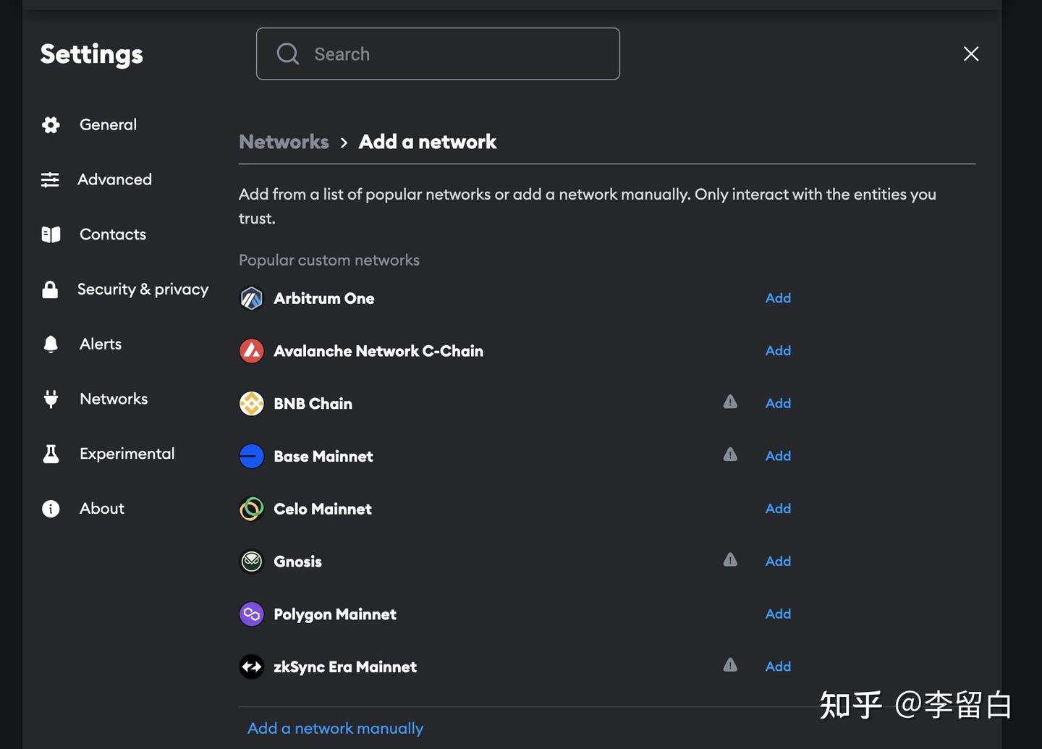
Task: Open Advanced settings section
Action: 114,179
